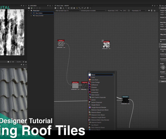The width and height of the screenshot is (166, 139).
Task: Choose Switch Grayscale from the node list
Action: pos(97,102)
